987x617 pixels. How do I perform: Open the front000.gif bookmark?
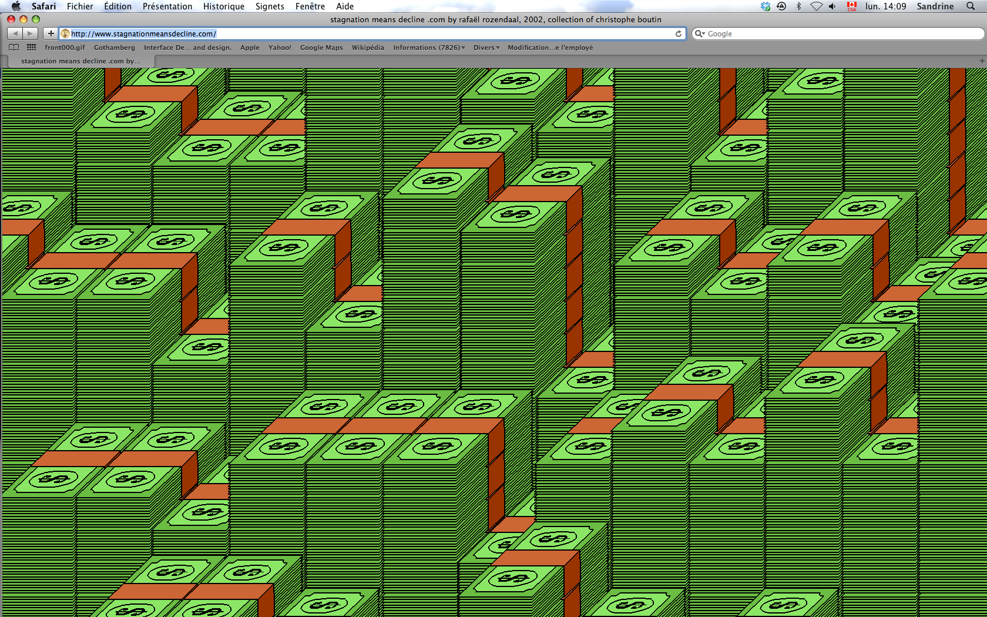coord(65,48)
